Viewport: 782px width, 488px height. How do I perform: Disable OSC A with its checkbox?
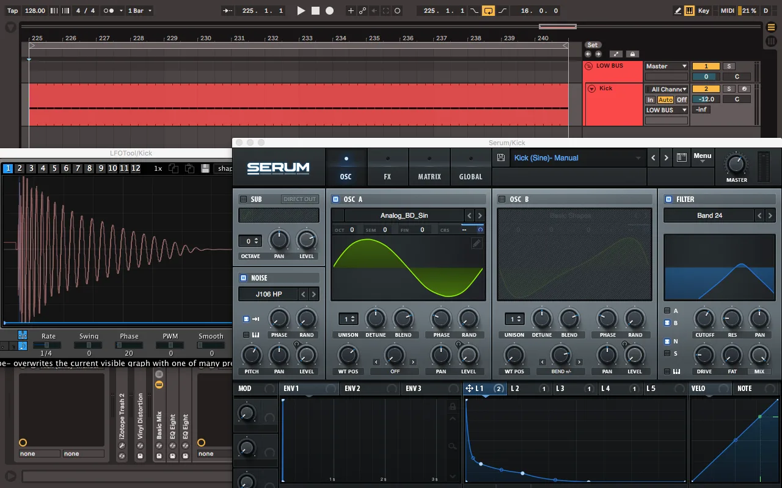[x=335, y=199]
